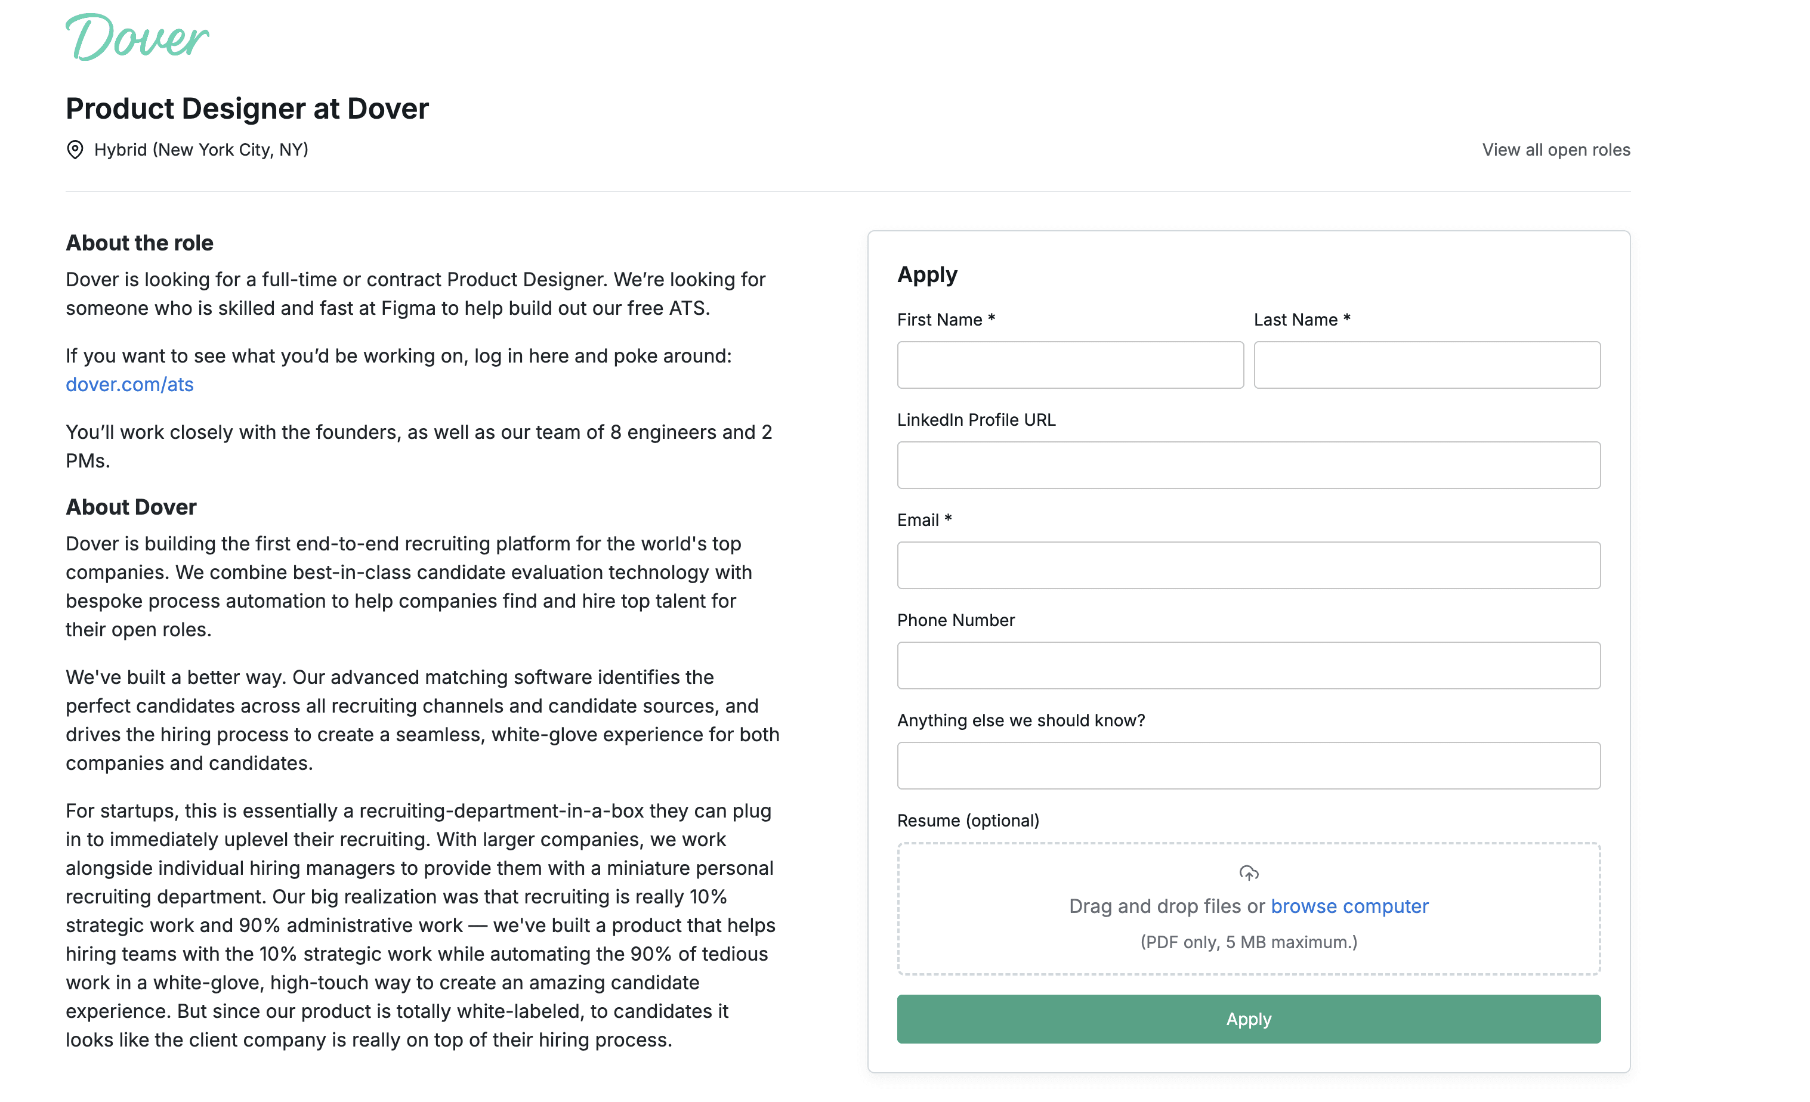Click the Dover logo
This screenshot has height=1102, width=1810.
[x=137, y=38]
